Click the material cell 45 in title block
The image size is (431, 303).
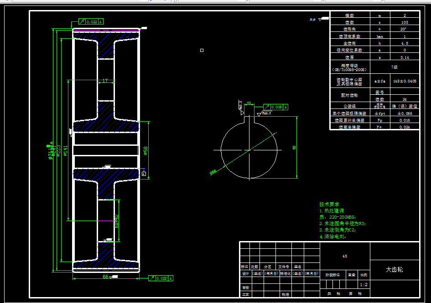[x=345, y=256]
